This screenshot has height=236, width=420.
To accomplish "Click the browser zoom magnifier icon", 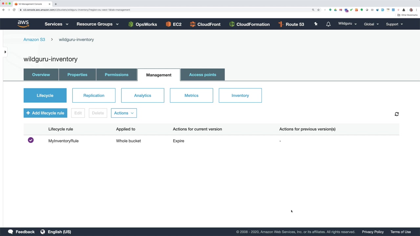I will click(x=313, y=10).
